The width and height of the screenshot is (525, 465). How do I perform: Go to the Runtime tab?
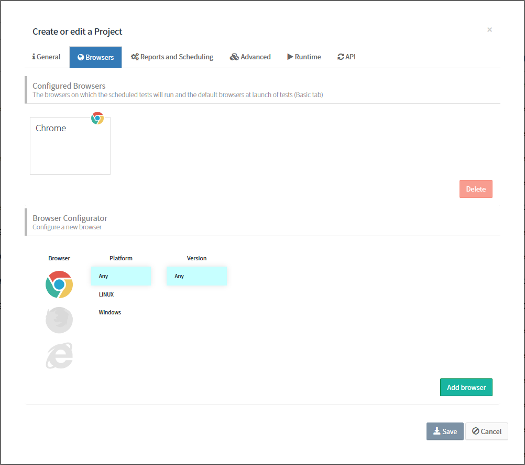tap(304, 57)
